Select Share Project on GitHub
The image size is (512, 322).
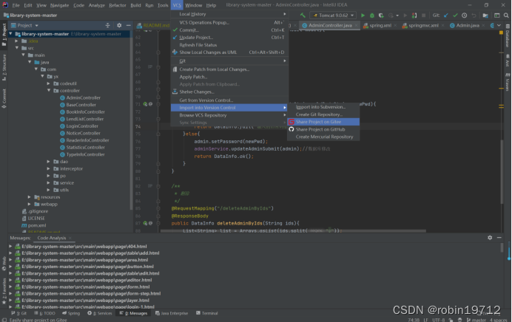pyautogui.click(x=323, y=129)
